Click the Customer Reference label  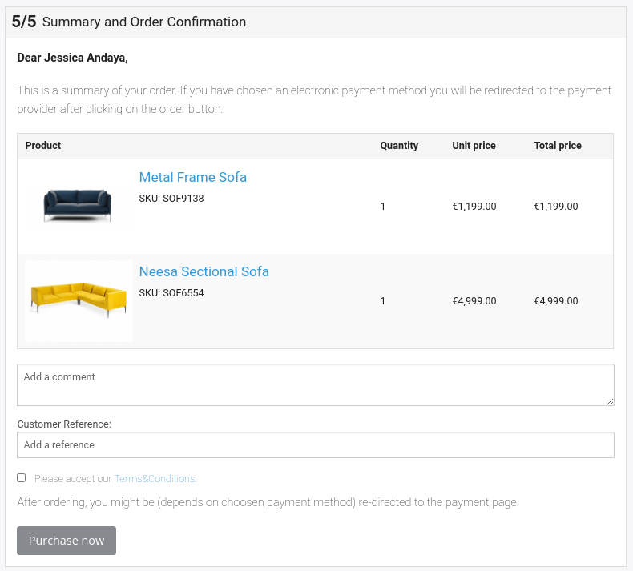(x=64, y=424)
